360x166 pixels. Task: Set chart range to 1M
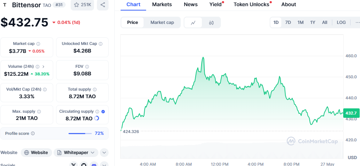(x=300, y=22)
